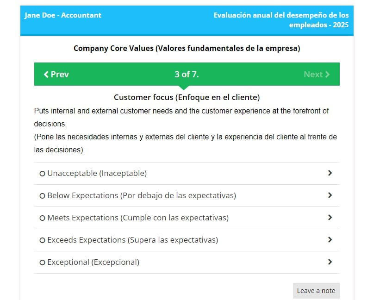Image resolution: width=392 pixels, height=300 pixels.
Task: Select the "Below Expectations" rating option
Action: coord(42,195)
